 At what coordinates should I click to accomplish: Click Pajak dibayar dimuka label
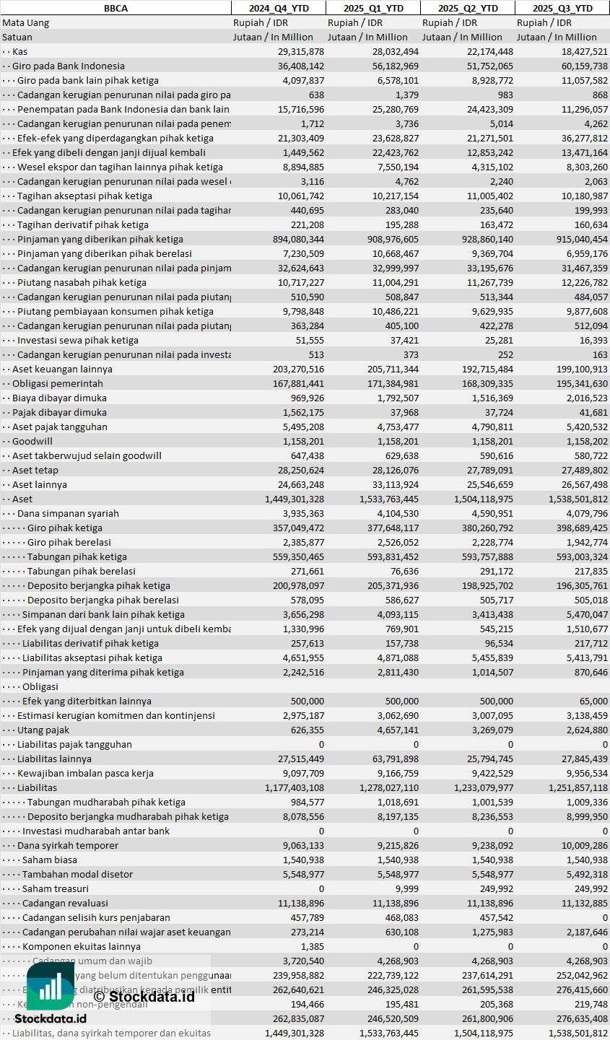[x=59, y=412]
